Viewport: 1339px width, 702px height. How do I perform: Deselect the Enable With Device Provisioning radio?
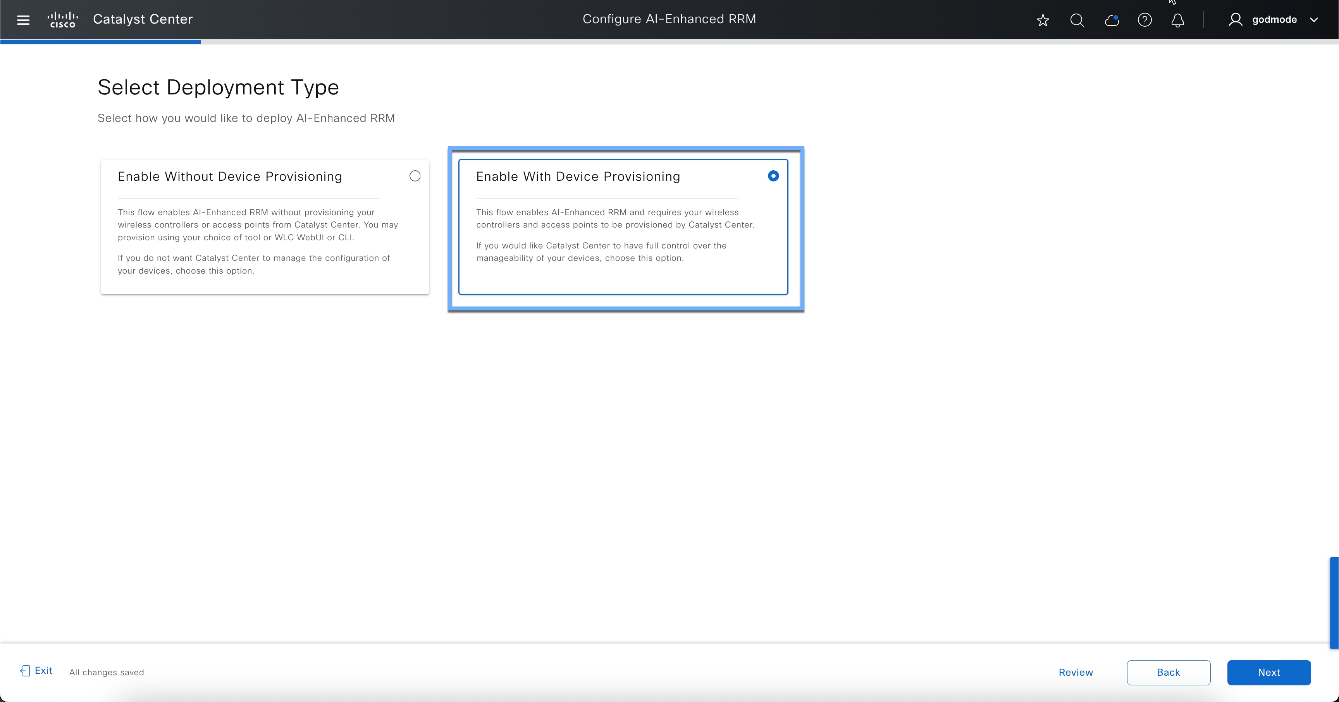coord(773,176)
